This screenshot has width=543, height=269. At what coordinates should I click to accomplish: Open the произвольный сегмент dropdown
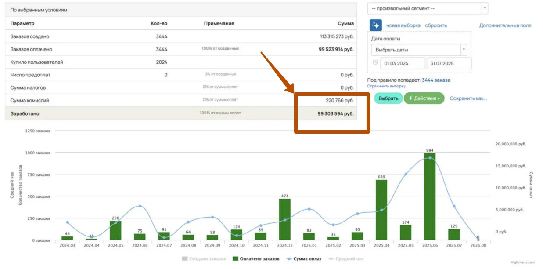coord(428,8)
